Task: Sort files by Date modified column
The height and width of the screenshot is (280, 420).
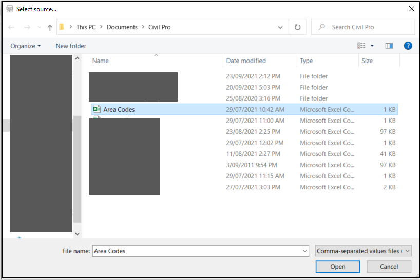Action: (x=246, y=61)
